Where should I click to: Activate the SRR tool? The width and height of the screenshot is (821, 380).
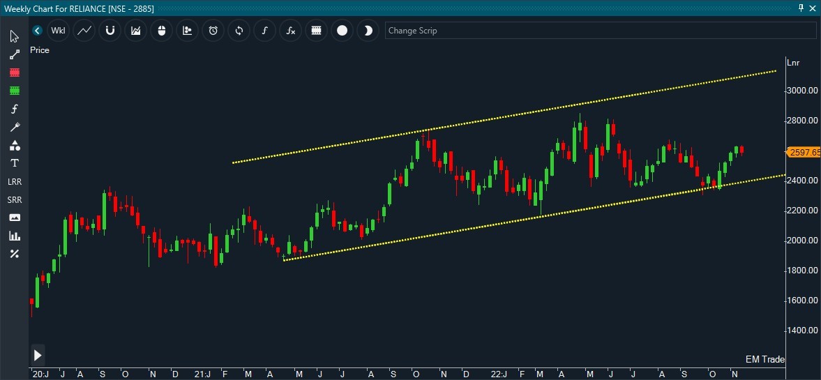[15, 200]
